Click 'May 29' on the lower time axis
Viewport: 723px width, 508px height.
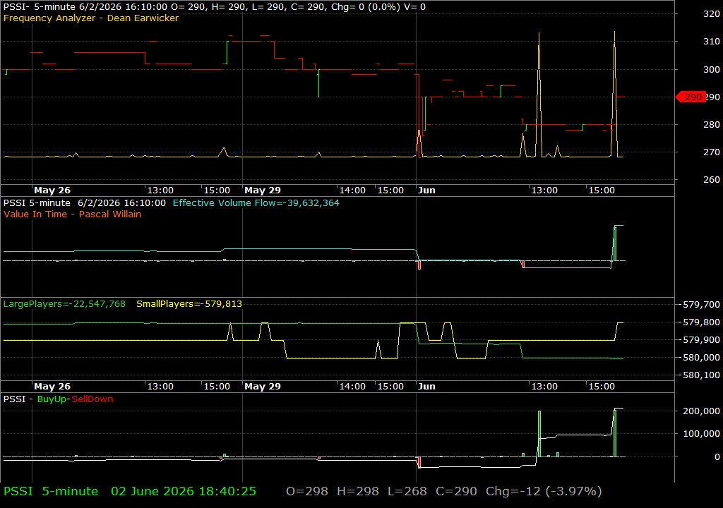(263, 387)
